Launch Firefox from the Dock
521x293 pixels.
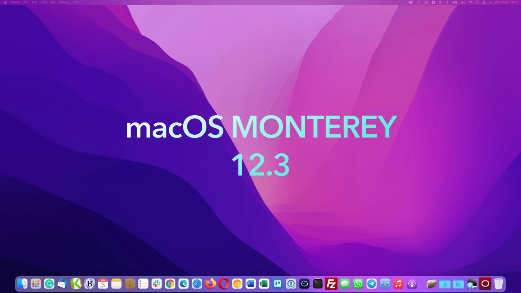[x=210, y=284]
